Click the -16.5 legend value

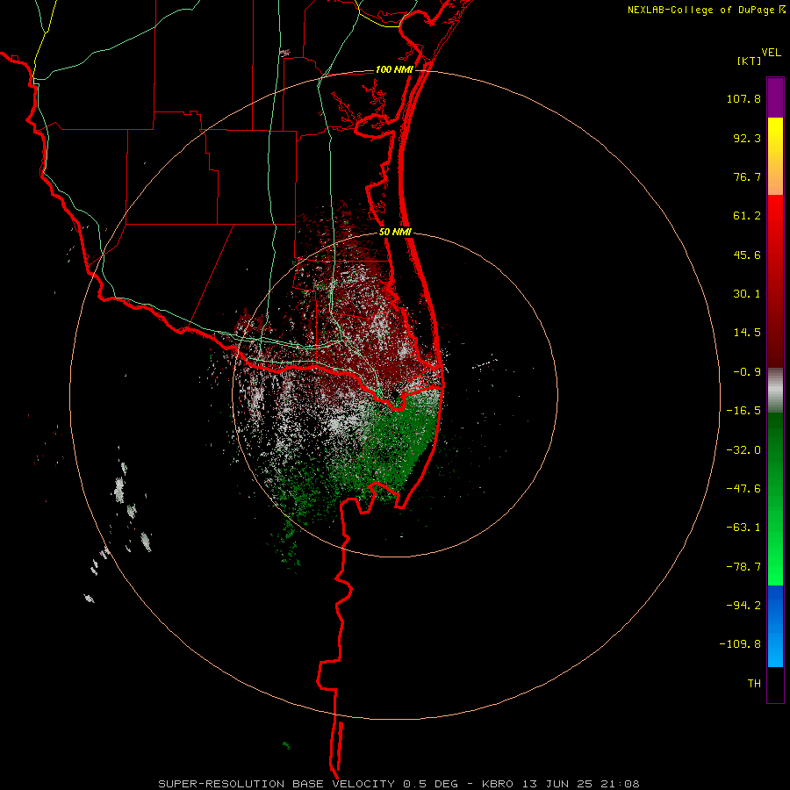[x=743, y=411]
